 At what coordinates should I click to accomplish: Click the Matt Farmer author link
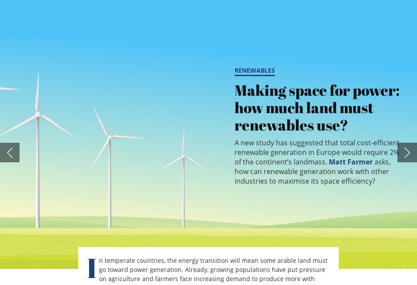(351, 162)
